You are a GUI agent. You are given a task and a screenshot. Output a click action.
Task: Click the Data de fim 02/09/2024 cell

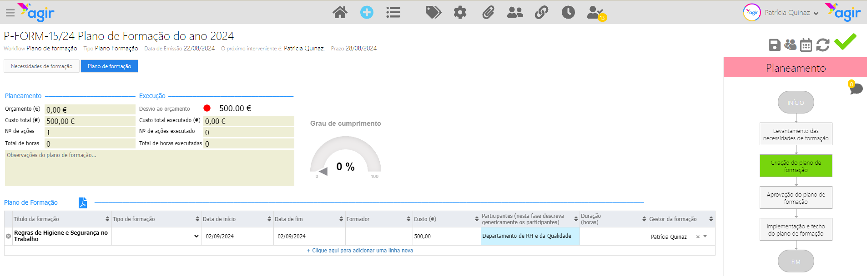click(309, 236)
